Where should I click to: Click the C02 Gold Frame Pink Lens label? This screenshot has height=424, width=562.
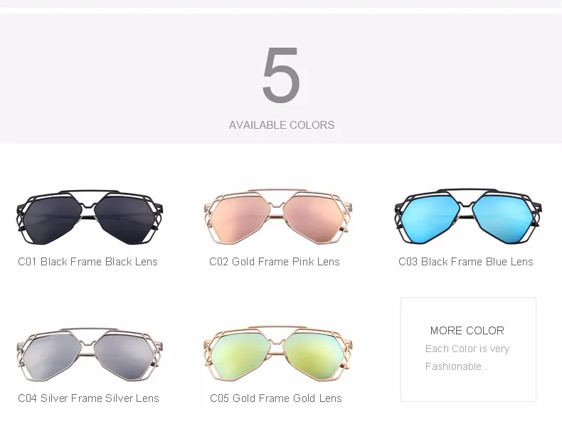pyautogui.click(x=275, y=262)
